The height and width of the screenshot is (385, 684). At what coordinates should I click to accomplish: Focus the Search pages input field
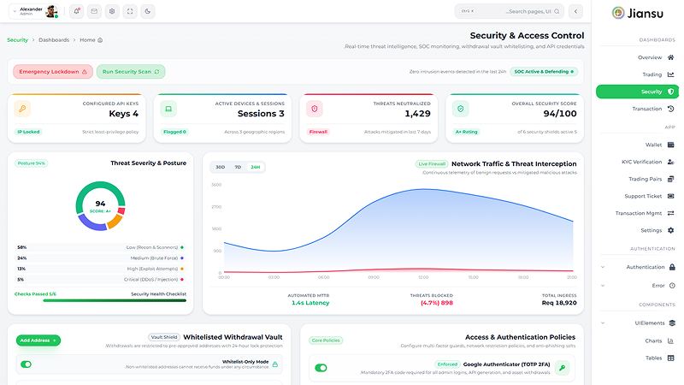[509, 11]
